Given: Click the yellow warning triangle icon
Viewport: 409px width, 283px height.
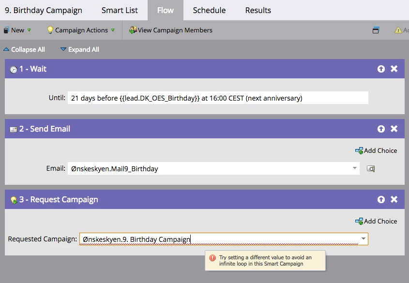Looking at the screenshot, I should point(398,30).
